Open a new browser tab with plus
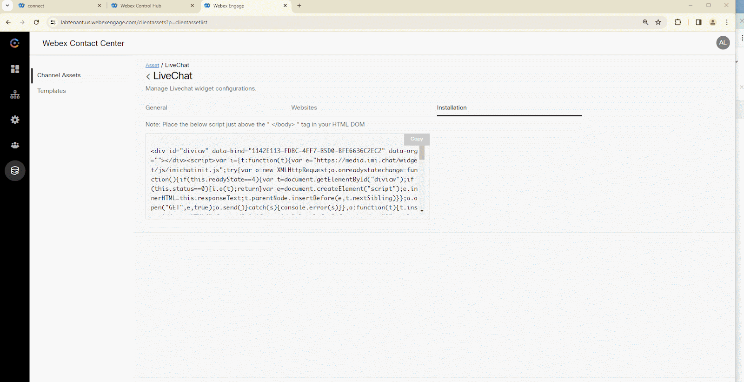 (299, 6)
